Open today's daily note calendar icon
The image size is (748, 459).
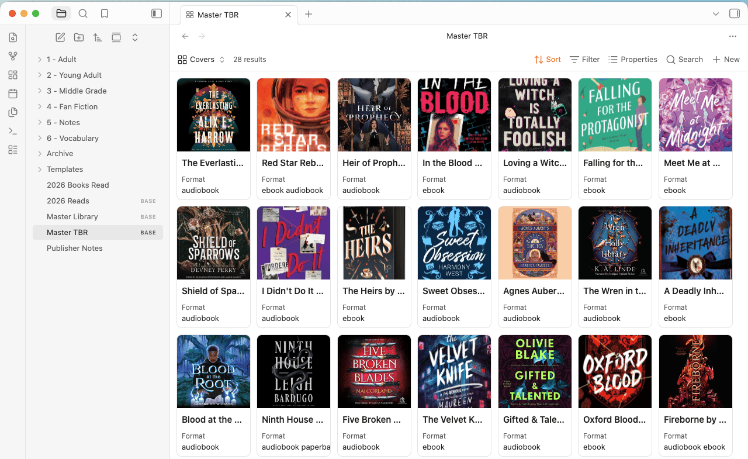[13, 94]
